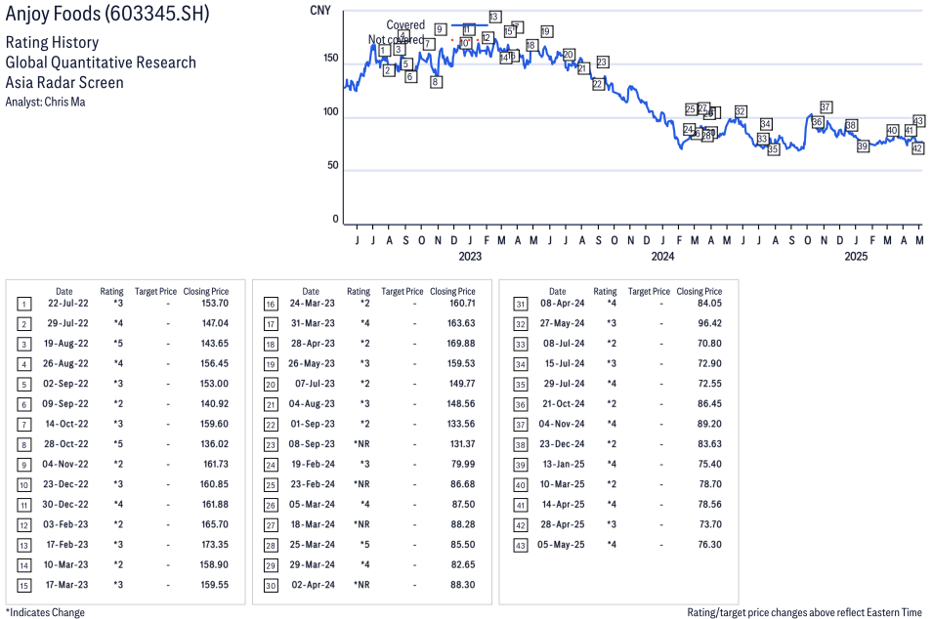933x619 pixels.
Task: Select chart marker 23 on the chart
Action: tap(602, 62)
